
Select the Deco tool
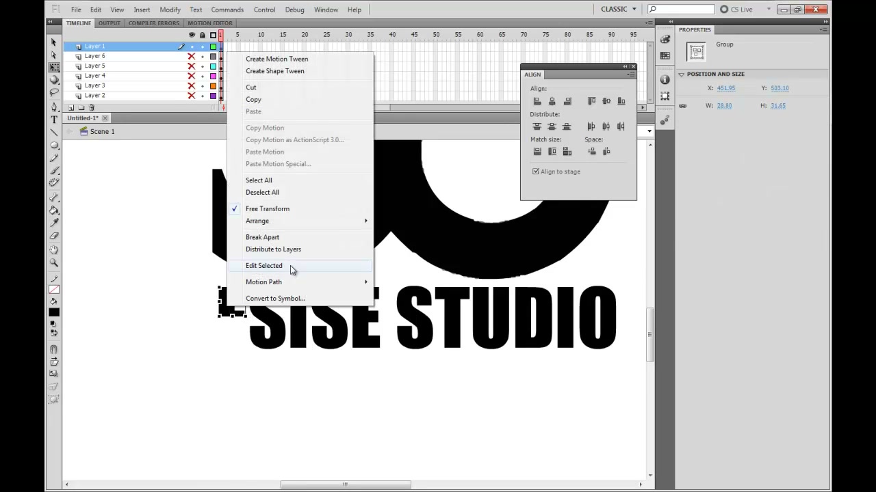(54, 182)
